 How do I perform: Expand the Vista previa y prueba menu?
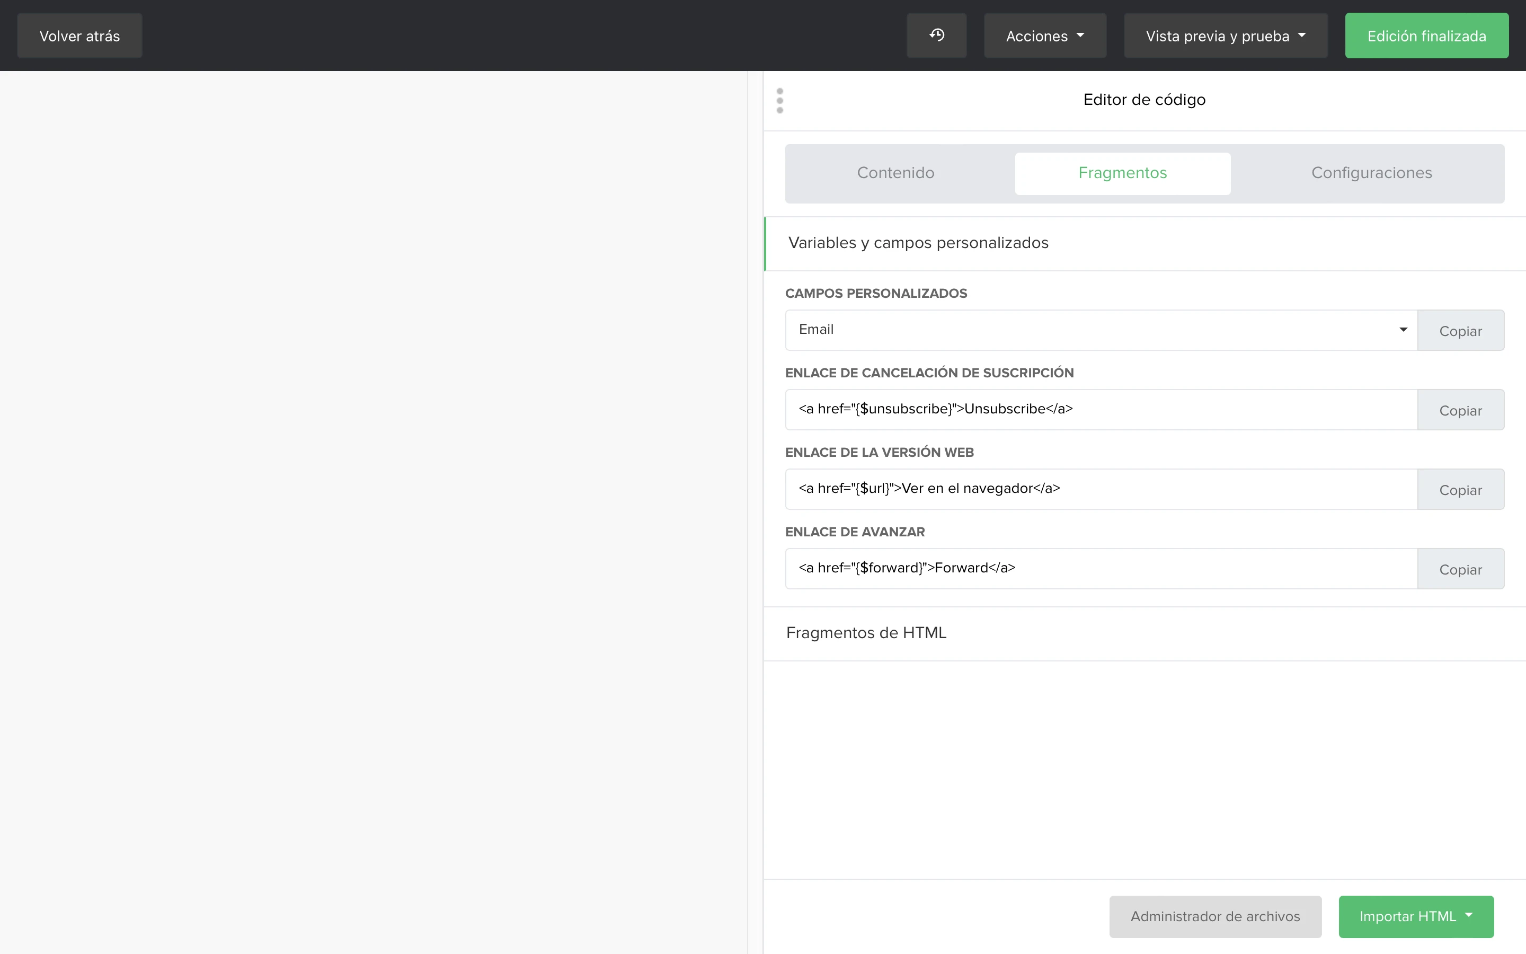[x=1225, y=36]
